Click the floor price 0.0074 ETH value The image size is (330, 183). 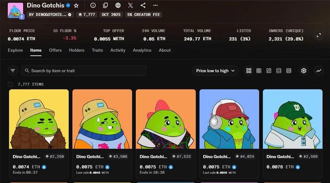[21, 39]
